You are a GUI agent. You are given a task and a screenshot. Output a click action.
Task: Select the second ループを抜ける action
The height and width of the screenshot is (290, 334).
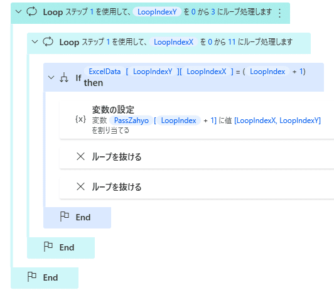197,186
